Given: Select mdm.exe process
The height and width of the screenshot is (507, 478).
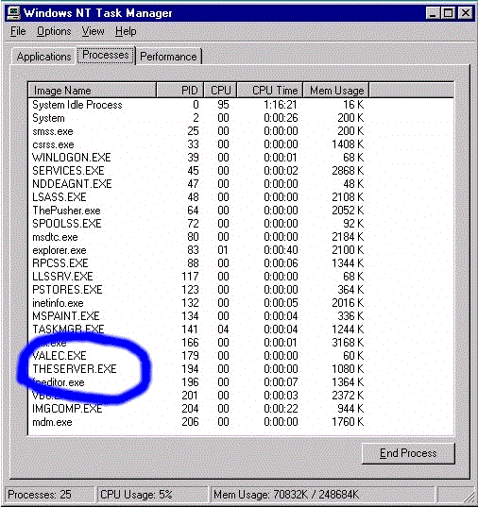Looking at the screenshot, I should coord(198,422).
